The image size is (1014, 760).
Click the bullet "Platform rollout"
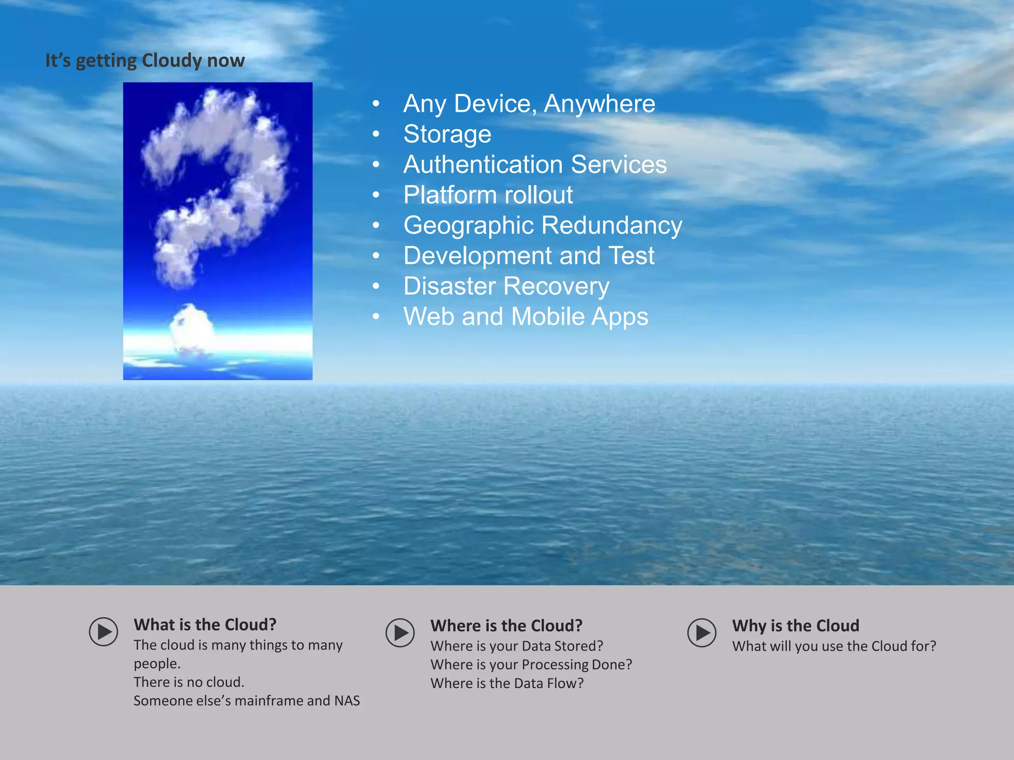pos(488,195)
